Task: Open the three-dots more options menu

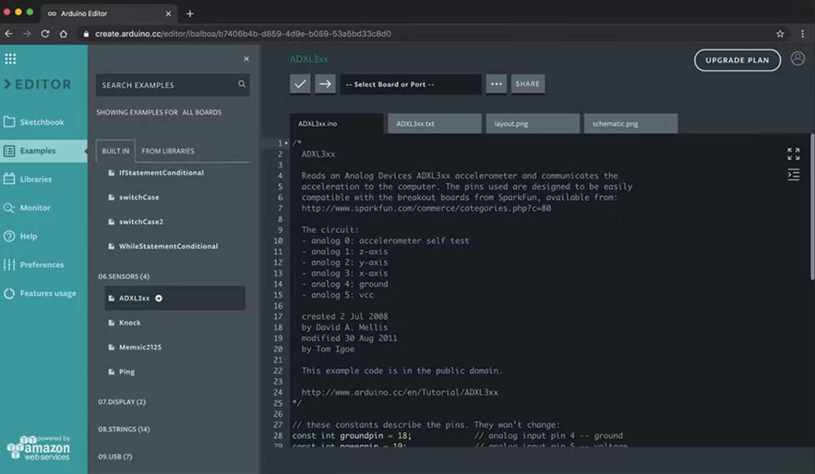Action: point(496,84)
